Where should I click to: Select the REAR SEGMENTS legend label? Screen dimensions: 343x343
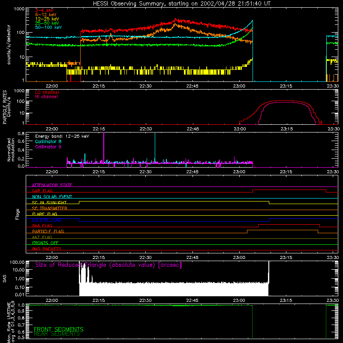57,334
